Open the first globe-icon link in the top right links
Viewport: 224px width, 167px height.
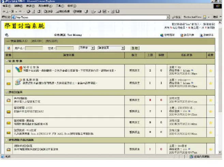coord(167,35)
